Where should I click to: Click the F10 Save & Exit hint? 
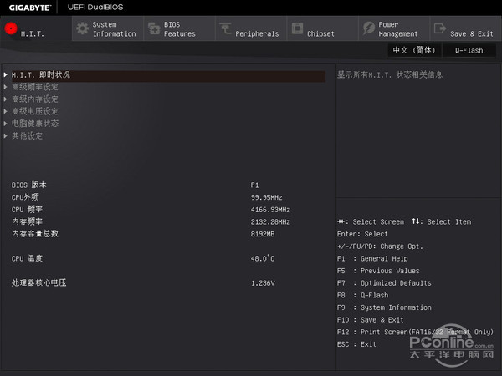coord(371,319)
